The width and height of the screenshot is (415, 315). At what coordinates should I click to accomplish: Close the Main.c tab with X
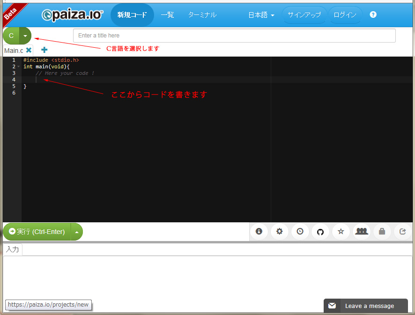pos(29,50)
